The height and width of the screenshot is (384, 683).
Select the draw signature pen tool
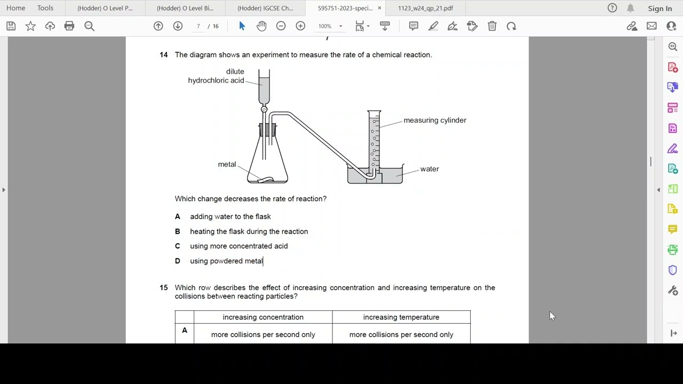pos(452,26)
